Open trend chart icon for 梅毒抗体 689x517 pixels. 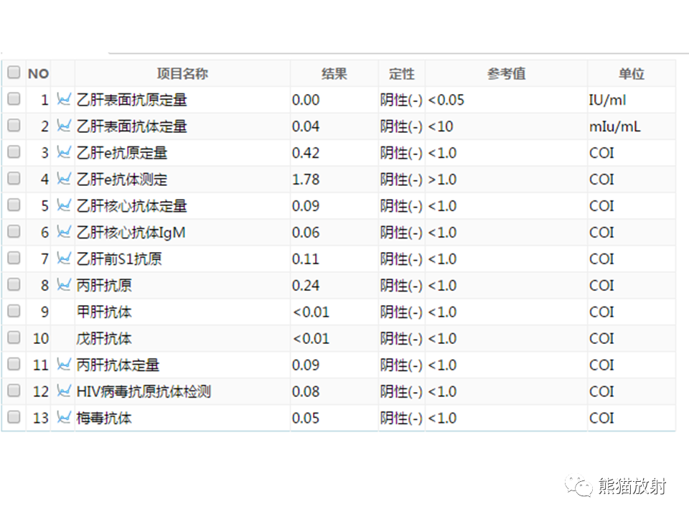64,418
